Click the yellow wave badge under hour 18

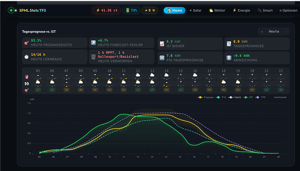[223, 89]
